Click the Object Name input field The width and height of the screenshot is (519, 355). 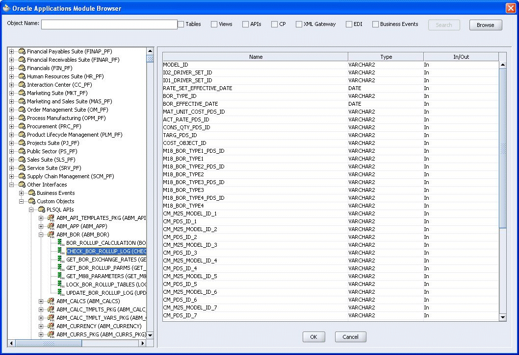[x=109, y=24]
